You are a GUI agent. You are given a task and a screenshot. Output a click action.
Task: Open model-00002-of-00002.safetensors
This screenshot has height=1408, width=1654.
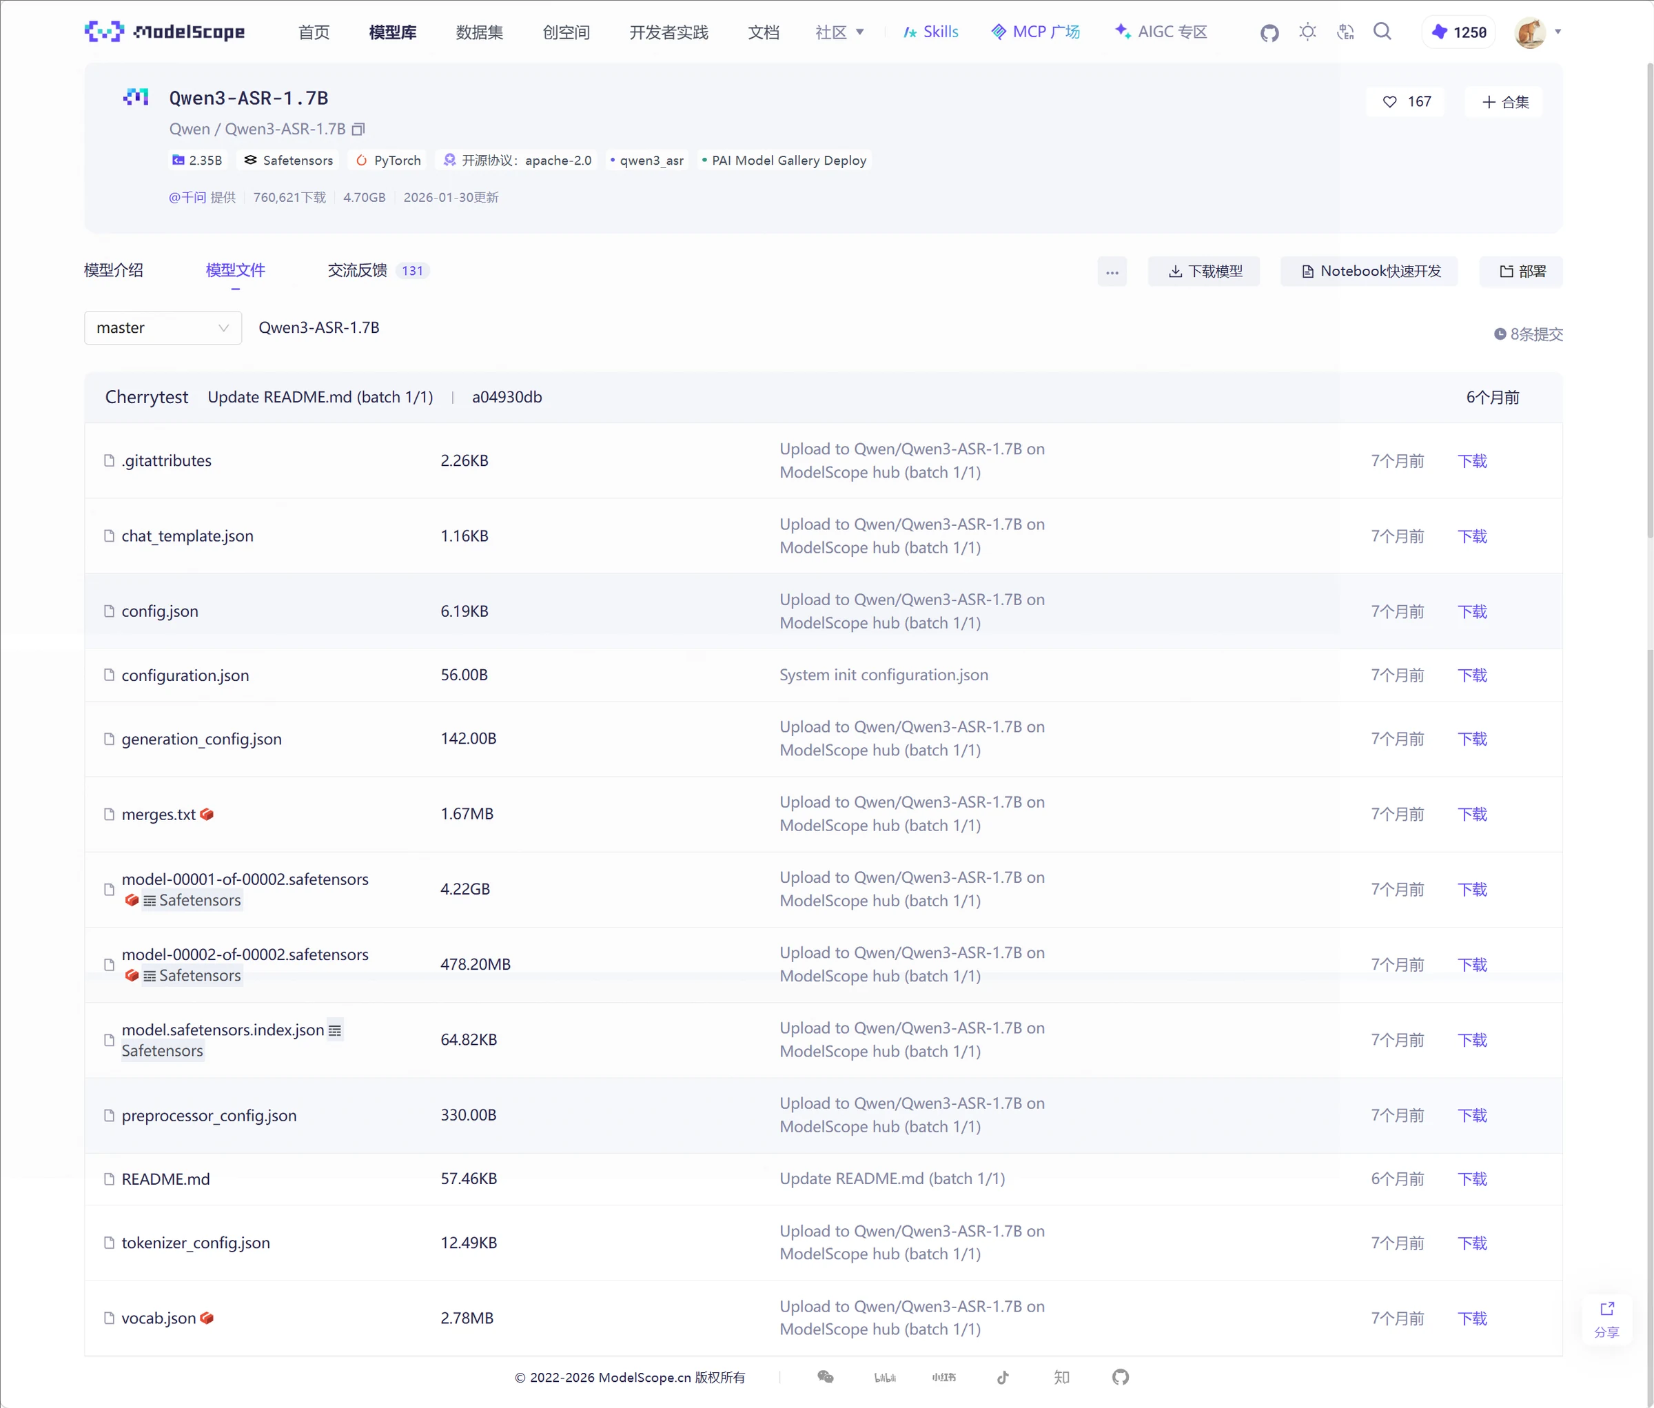point(245,955)
